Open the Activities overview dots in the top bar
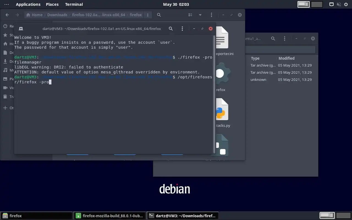352x220 pixels. coord(7,4)
